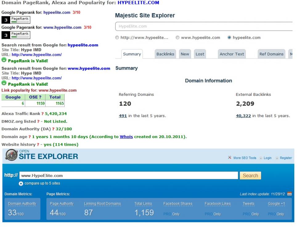Select the hypeelite.com radio option
Viewport: 297px width, 227px height.
(x=229, y=38)
